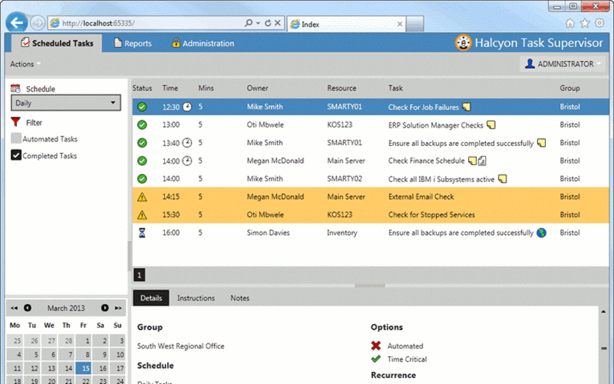The image size is (614, 384).
Task: Click hourglass status icon on 16:00 row
Action: (x=142, y=233)
